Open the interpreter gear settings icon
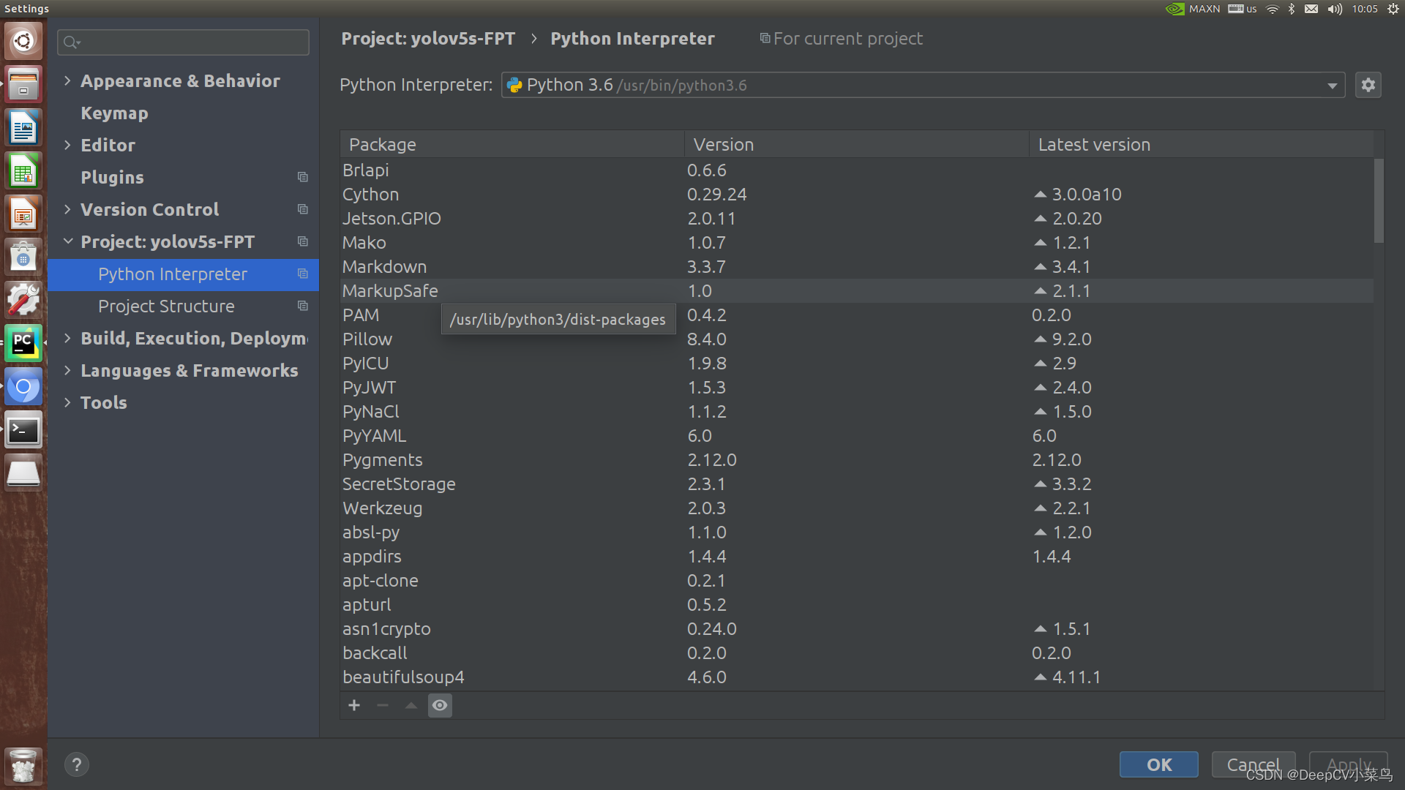Viewport: 1405px width, 790px height. [x=1368, y=85]
